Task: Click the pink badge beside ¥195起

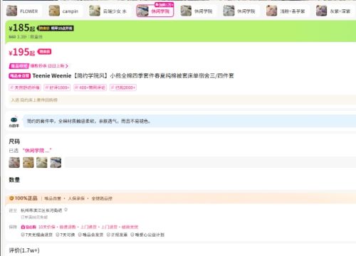Action: pyautogui.click(x=44, y=51)
